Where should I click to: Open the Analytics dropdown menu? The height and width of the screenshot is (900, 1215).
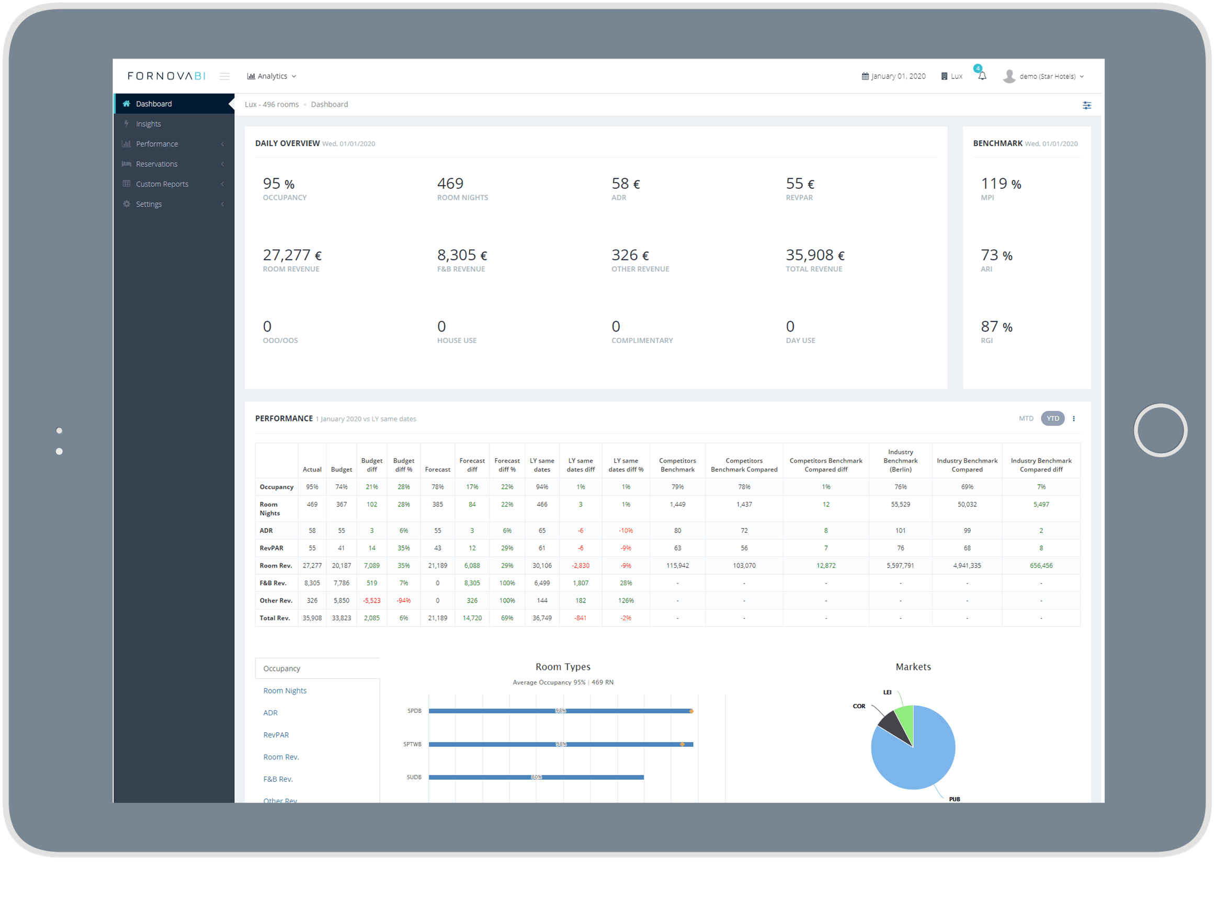coord(271,76)
